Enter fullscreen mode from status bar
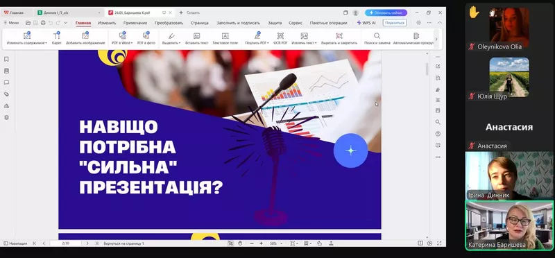 [x=439, y=243]
